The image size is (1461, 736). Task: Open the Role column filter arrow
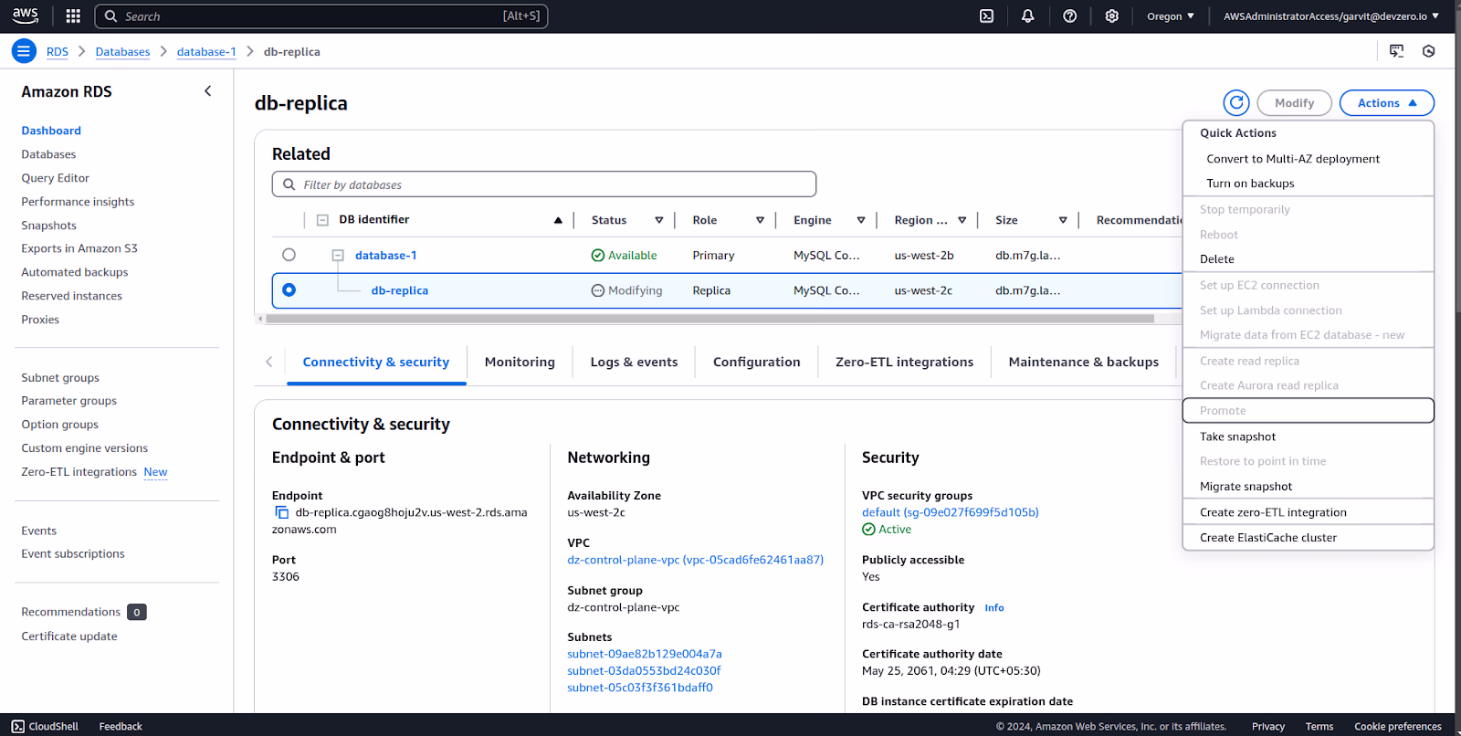pos(760,220)
